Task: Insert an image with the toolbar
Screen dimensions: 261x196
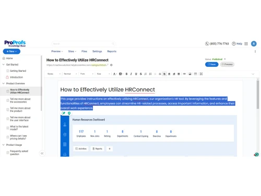Action: point(190,74)
